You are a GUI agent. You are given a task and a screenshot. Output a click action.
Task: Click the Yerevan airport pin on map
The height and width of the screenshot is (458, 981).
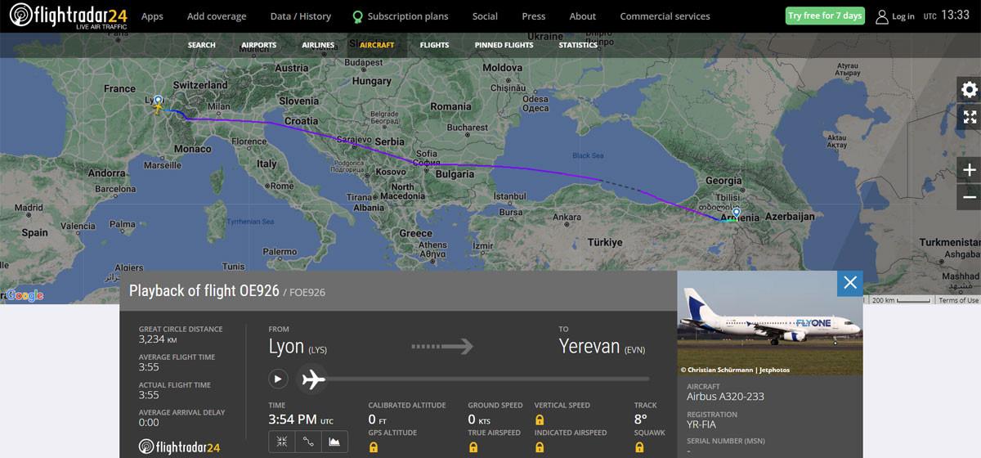click(x=736, y=213)
